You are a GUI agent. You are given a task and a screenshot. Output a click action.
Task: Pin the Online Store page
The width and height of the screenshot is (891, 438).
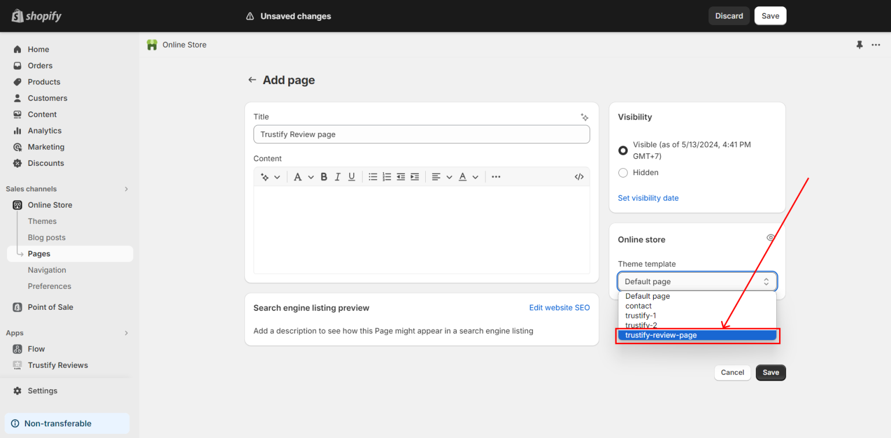coord(859,45)
